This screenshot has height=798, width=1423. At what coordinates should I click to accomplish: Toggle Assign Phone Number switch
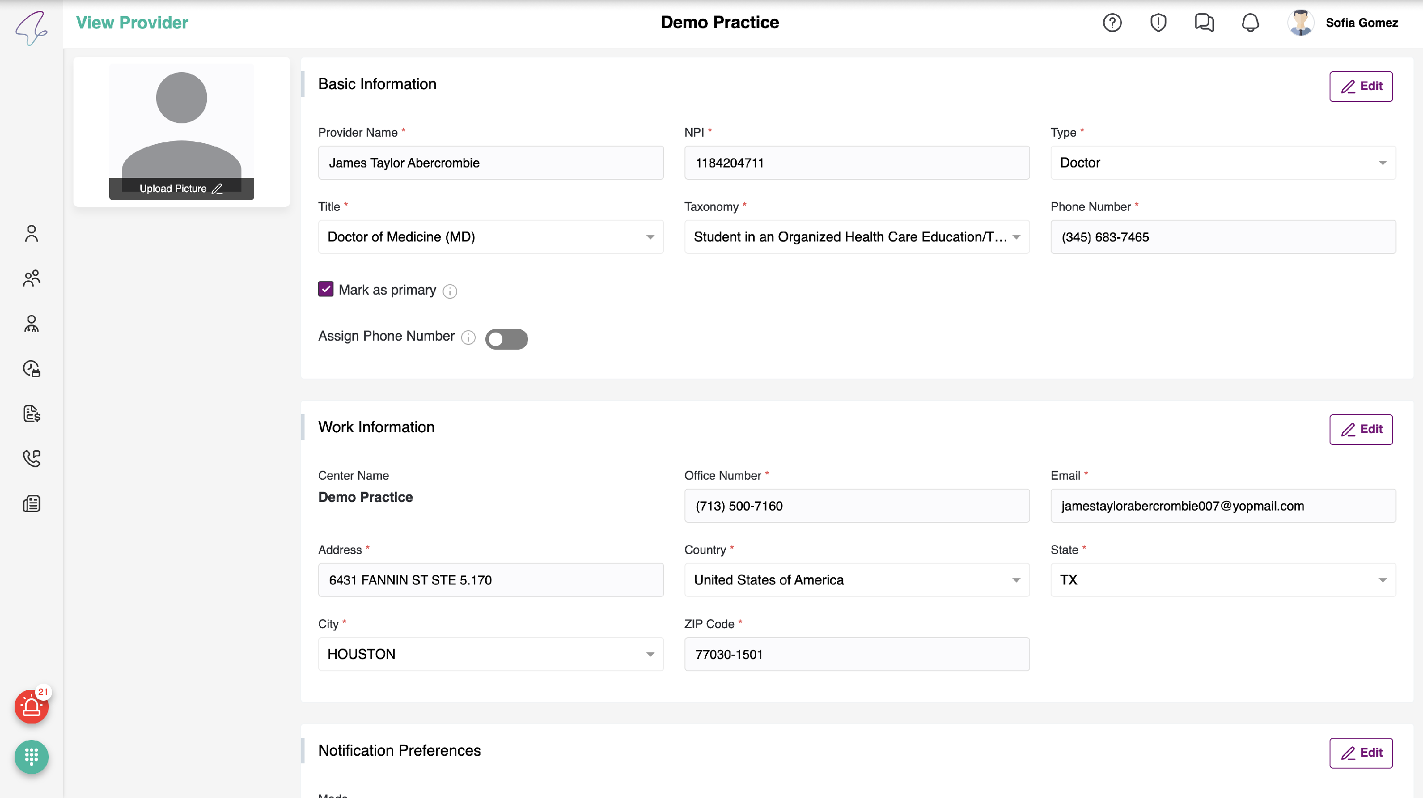506,339
